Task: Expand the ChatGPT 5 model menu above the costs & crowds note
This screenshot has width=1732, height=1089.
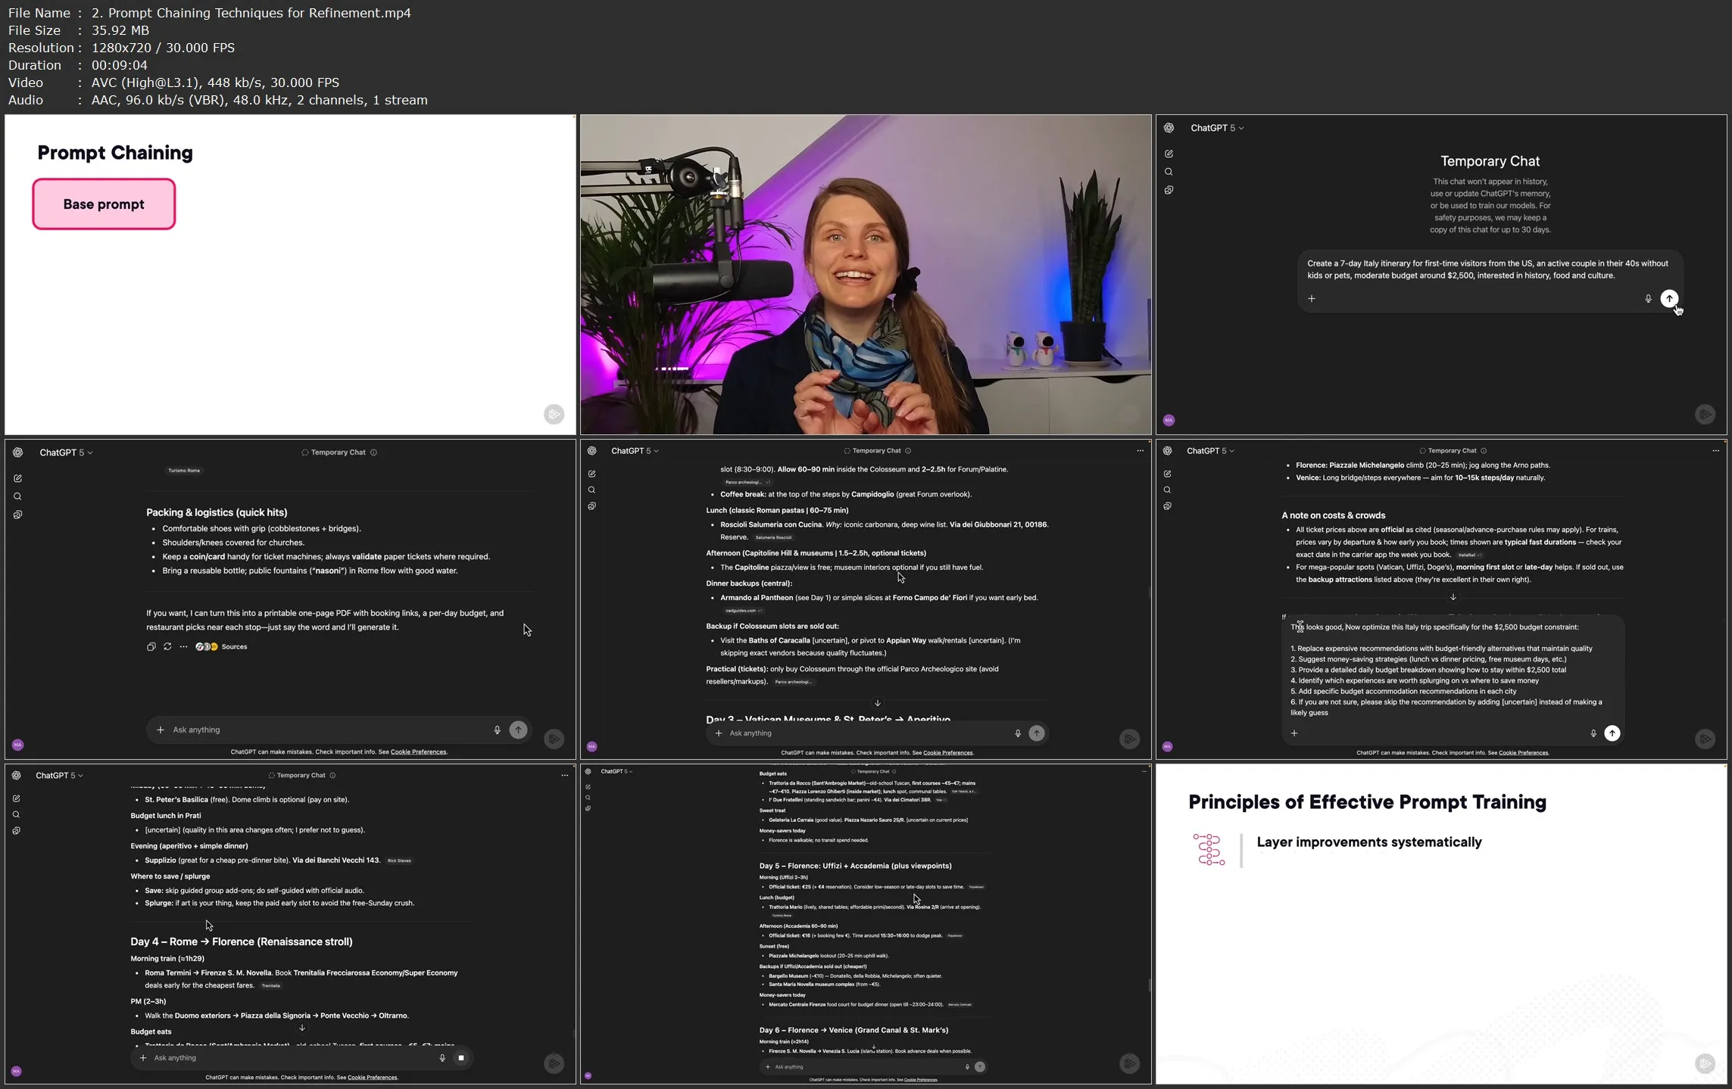Action: pyautogui.click(x=1209, y=450)
